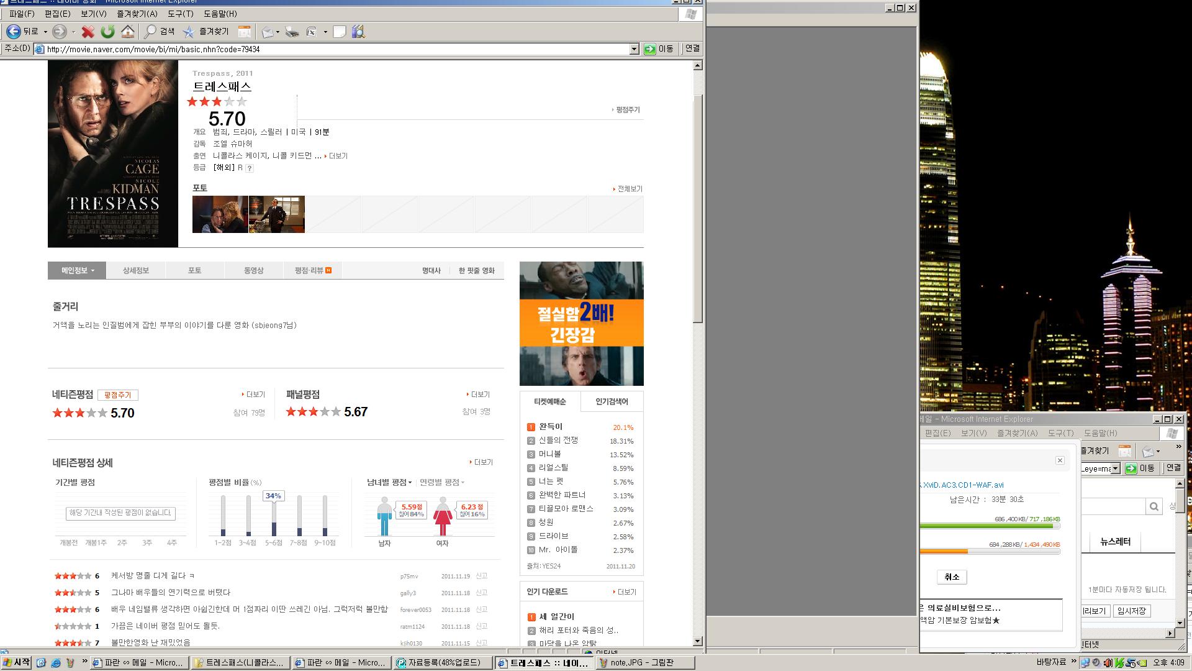
Task: Click the page vertical scrollbar down arrow
Action: [698, 641]
